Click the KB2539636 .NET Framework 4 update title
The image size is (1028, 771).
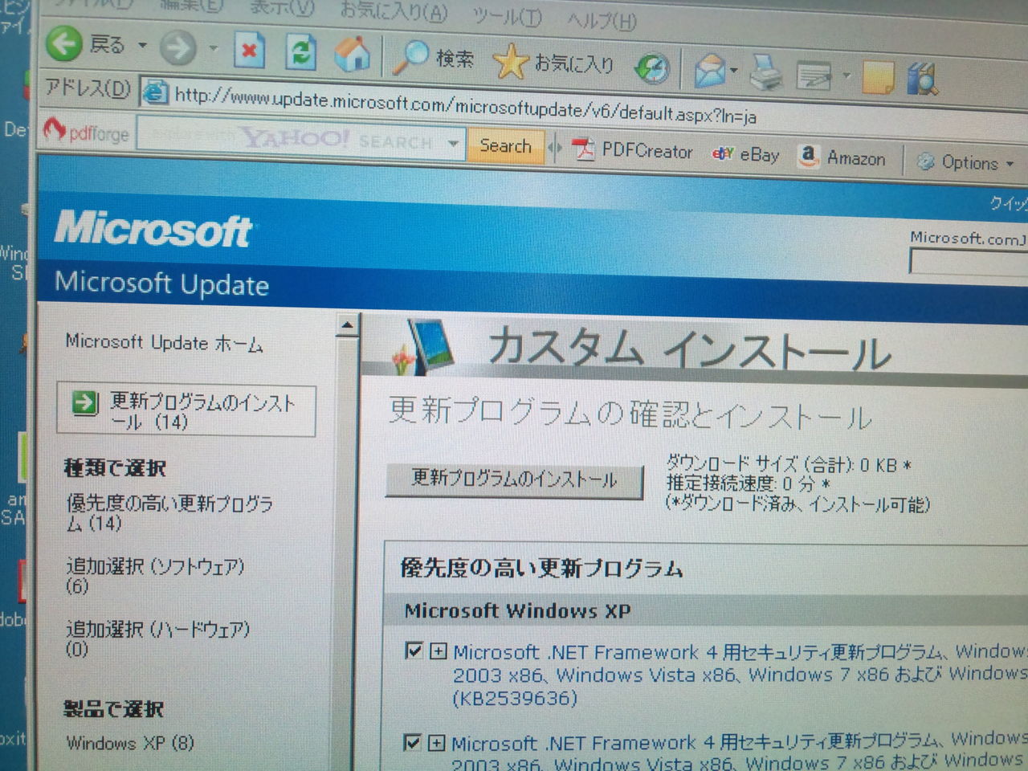coord(739,675)
